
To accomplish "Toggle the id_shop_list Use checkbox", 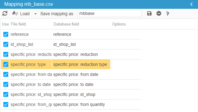I will tap(6, 44).
